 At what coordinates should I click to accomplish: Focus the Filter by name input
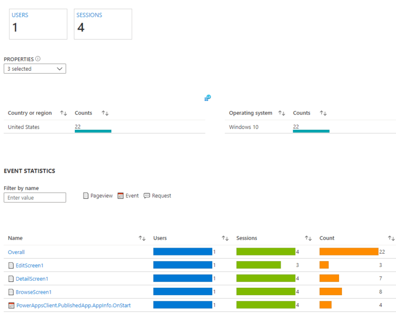pos(35,198)
